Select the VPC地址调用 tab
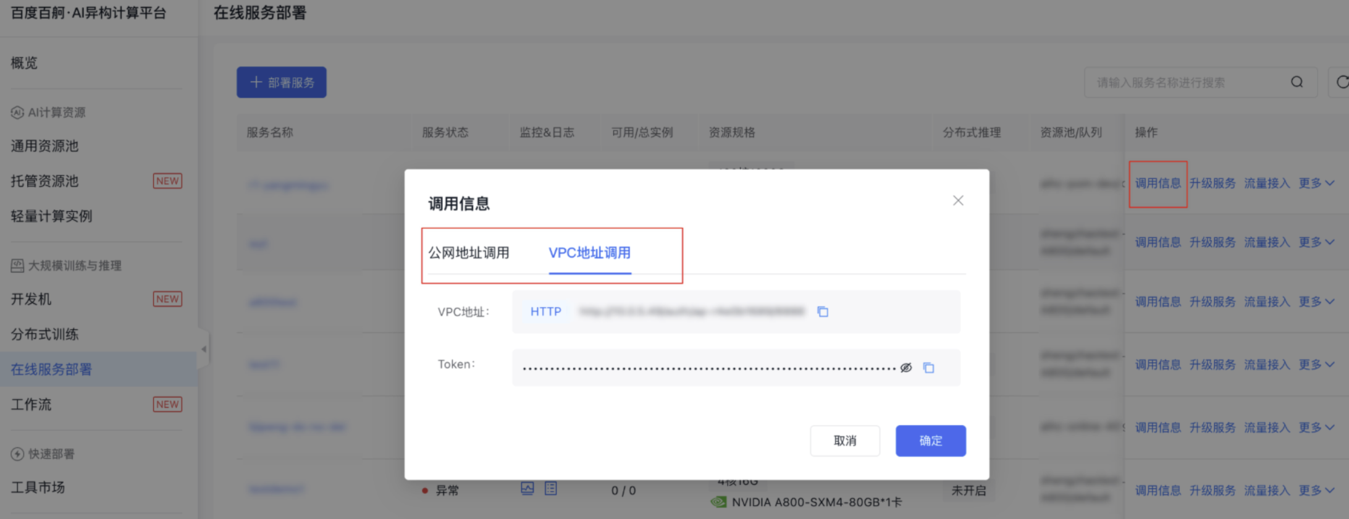1349x519 pixels. (589, 253)
